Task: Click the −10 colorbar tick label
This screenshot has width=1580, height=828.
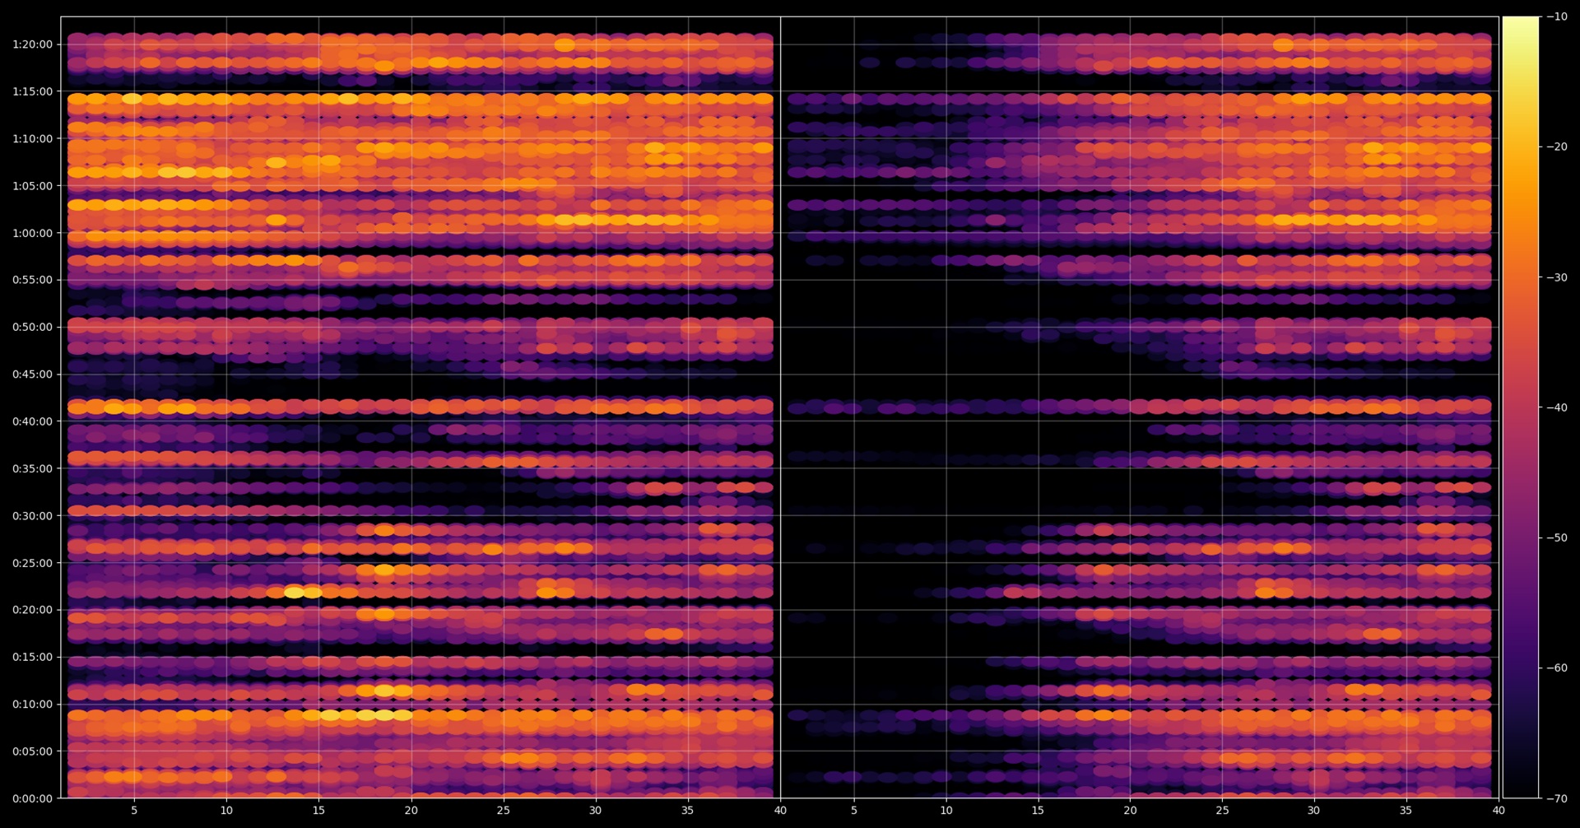Action: [1557, 16]
